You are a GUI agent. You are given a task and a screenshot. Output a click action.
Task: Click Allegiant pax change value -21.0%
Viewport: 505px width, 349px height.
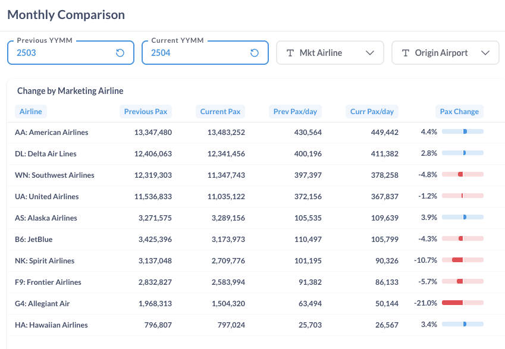pos(425,303)
